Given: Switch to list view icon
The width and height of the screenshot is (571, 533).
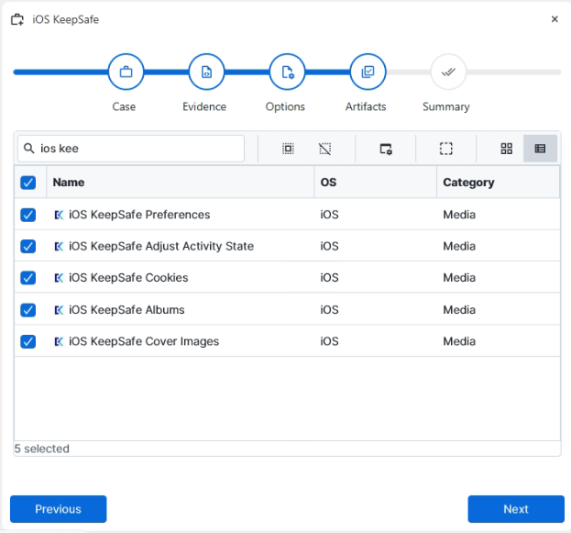Looking at the screenshot, I should pos(540,149).
